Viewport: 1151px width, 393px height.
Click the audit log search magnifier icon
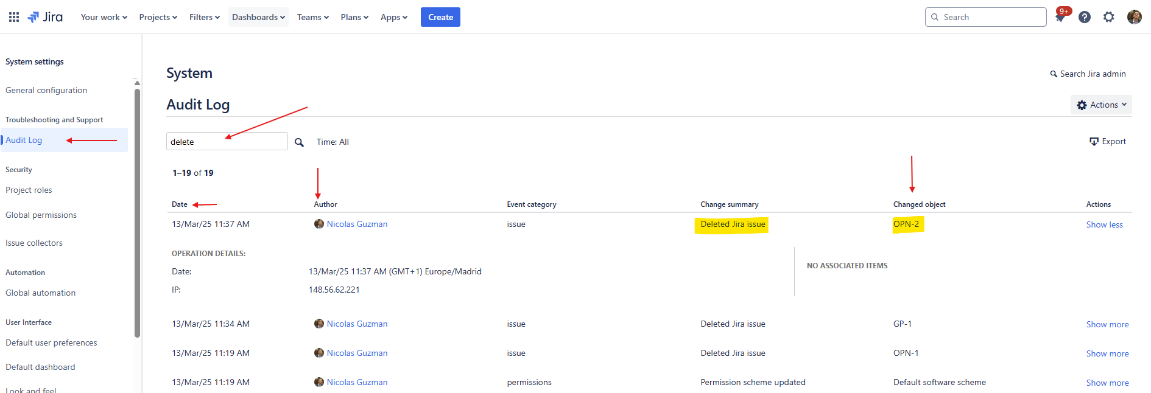click(x=299, y=142)
